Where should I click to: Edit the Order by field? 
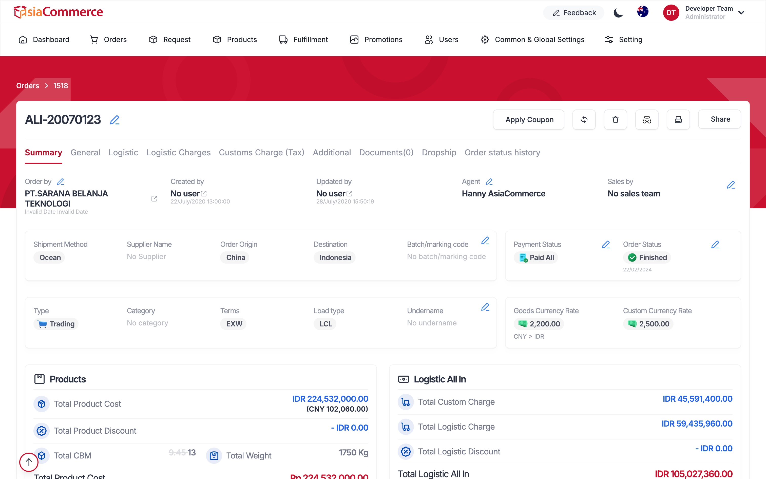(x=61, y=181)
